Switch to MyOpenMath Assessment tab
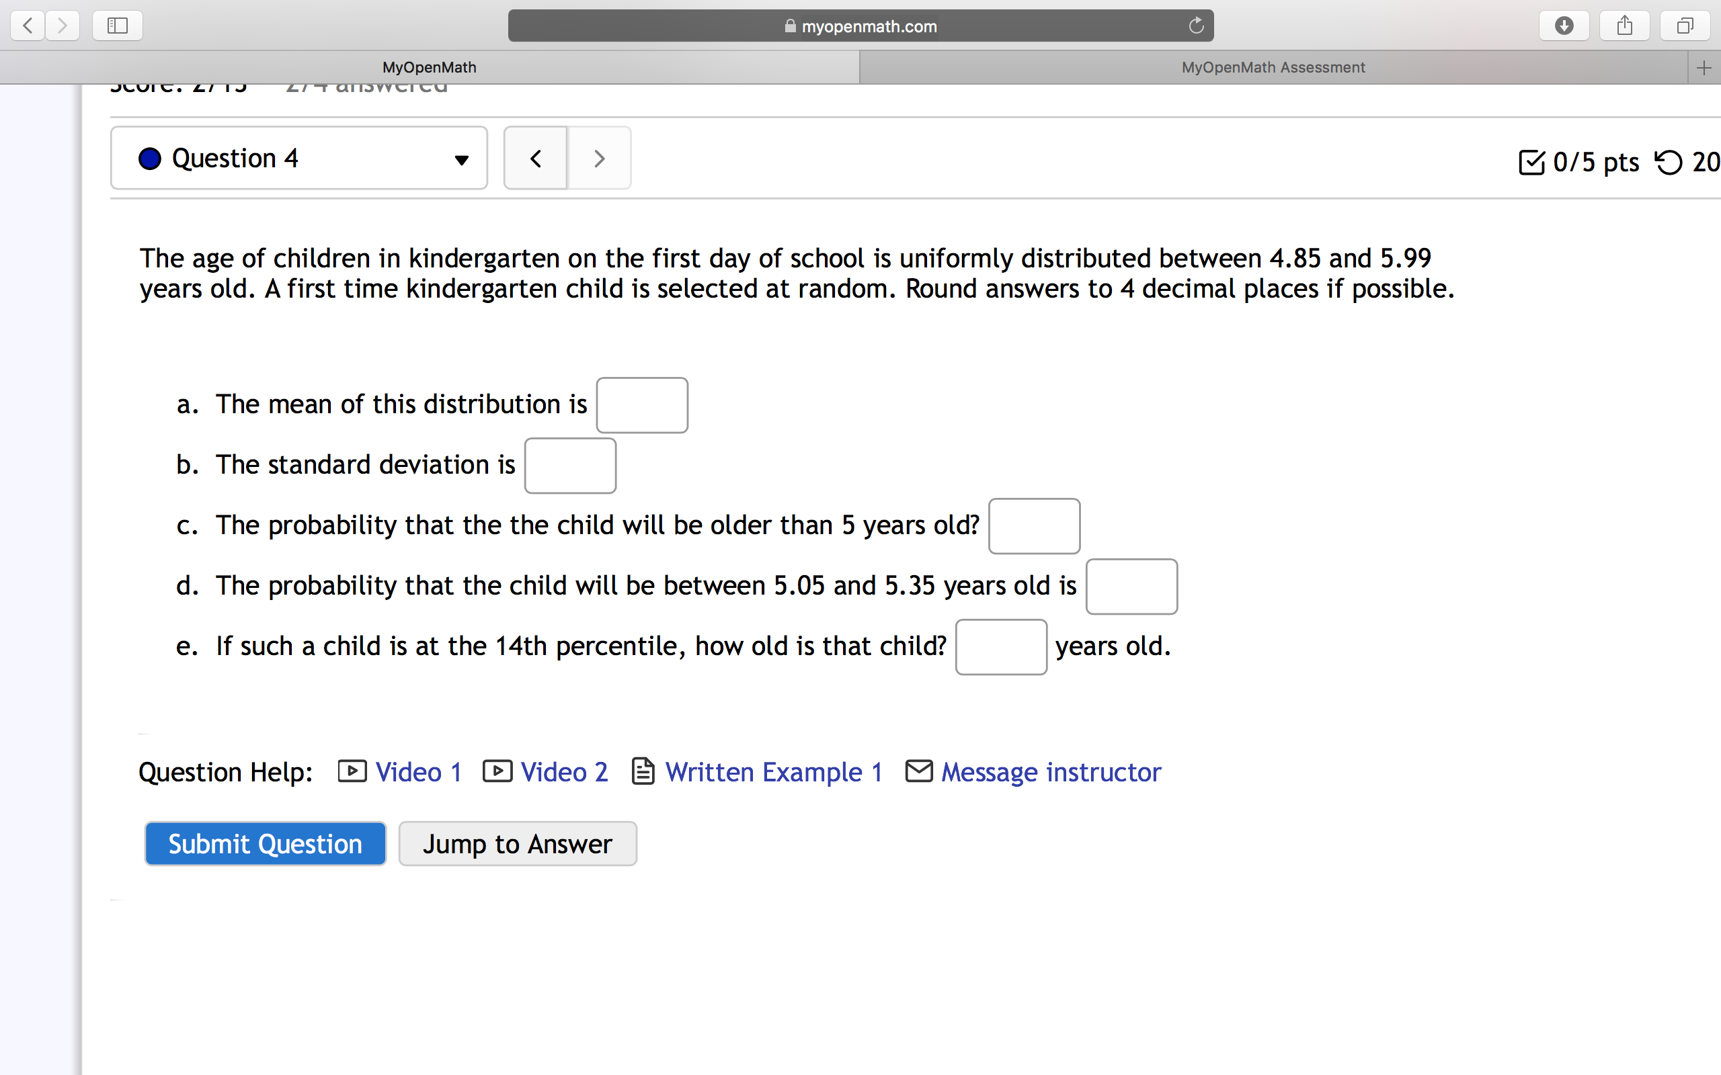The image size is (1721, 1075). point(1272,68)
